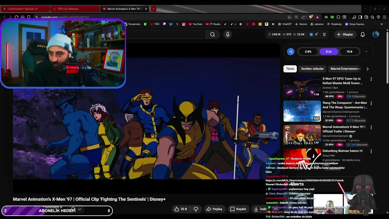Switch to Confirmandos Topluluk X tab
This screenshot has width=389, height=219.
click(x=25, y=9)
